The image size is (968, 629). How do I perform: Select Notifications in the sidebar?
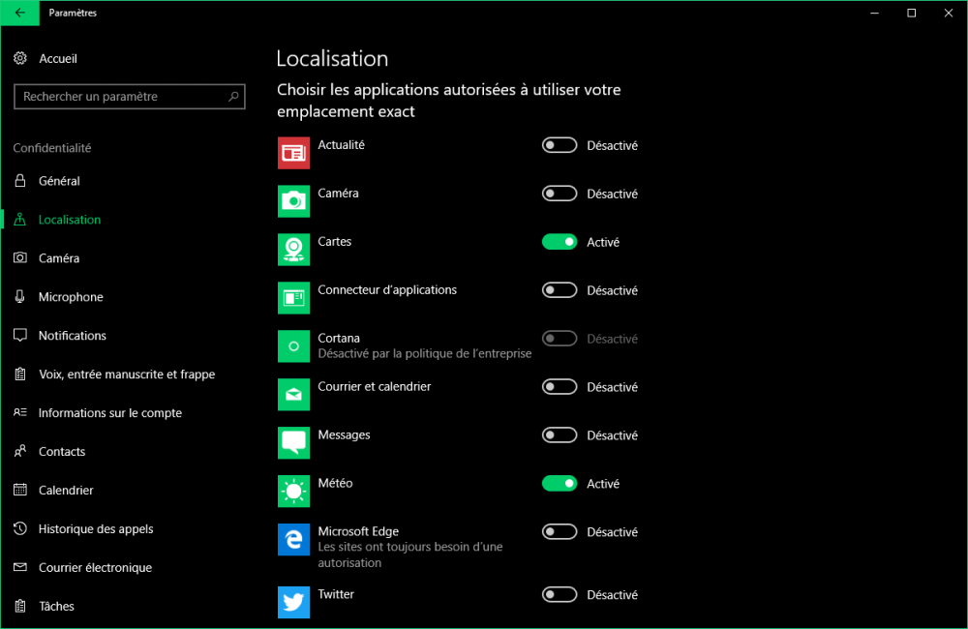[72, 336]
